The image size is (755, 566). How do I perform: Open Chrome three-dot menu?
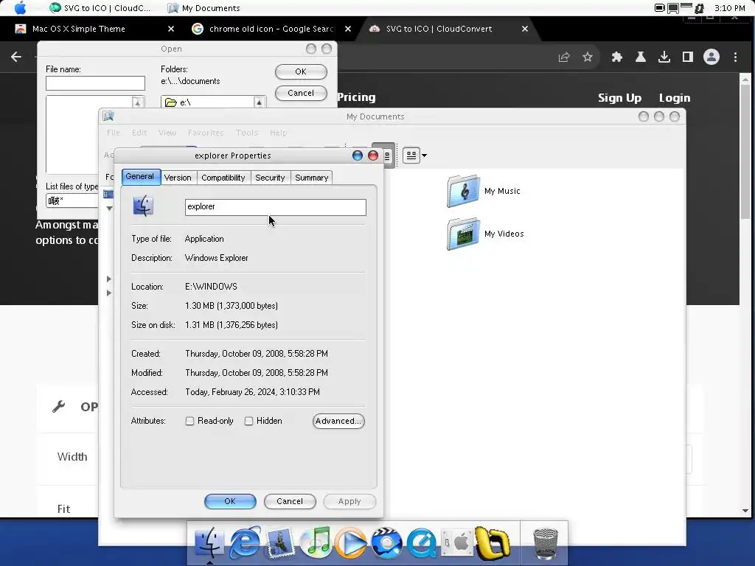pyautogui.click(x=735, y=57)
